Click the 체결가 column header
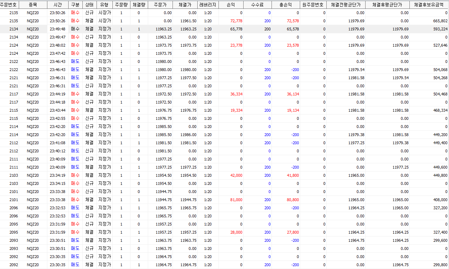Viewport: 449px width, 269px height. (x=185, y=5)
